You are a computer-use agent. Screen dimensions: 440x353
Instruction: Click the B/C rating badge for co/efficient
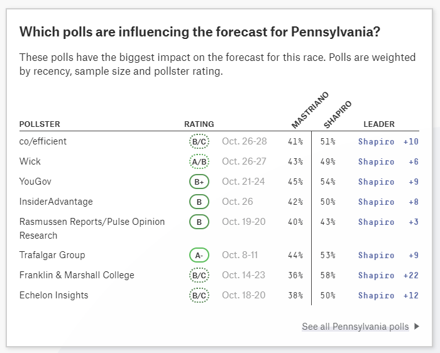(x=199, y=141)
